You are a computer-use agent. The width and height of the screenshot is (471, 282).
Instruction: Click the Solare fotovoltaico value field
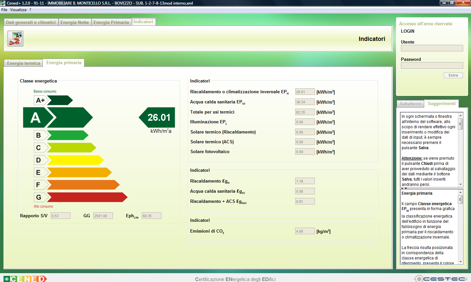[305, 152]
